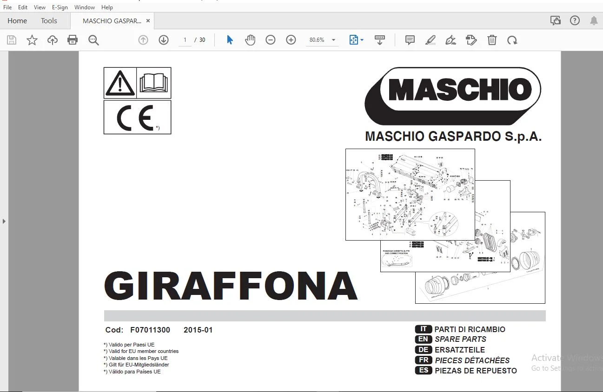This screenshot has height=392, width=603.
Task: Open the find text magnifier tool
Action: click(93, 40)
